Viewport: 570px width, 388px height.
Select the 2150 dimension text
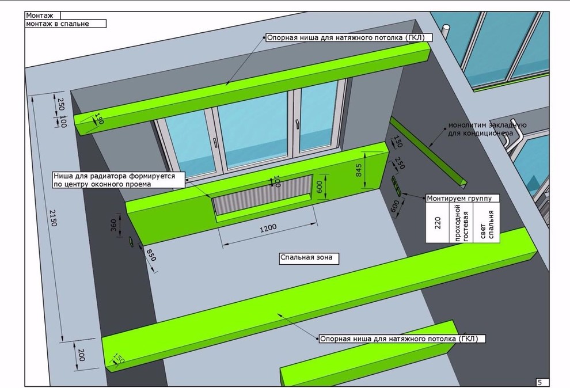coord(54,215)
